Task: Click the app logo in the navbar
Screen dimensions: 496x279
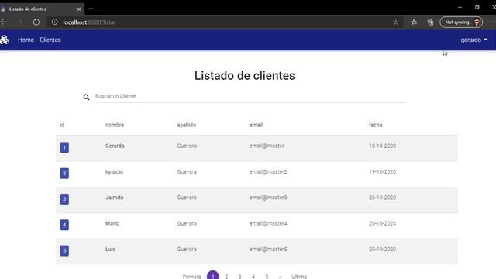Action: (x=5, y=40)
